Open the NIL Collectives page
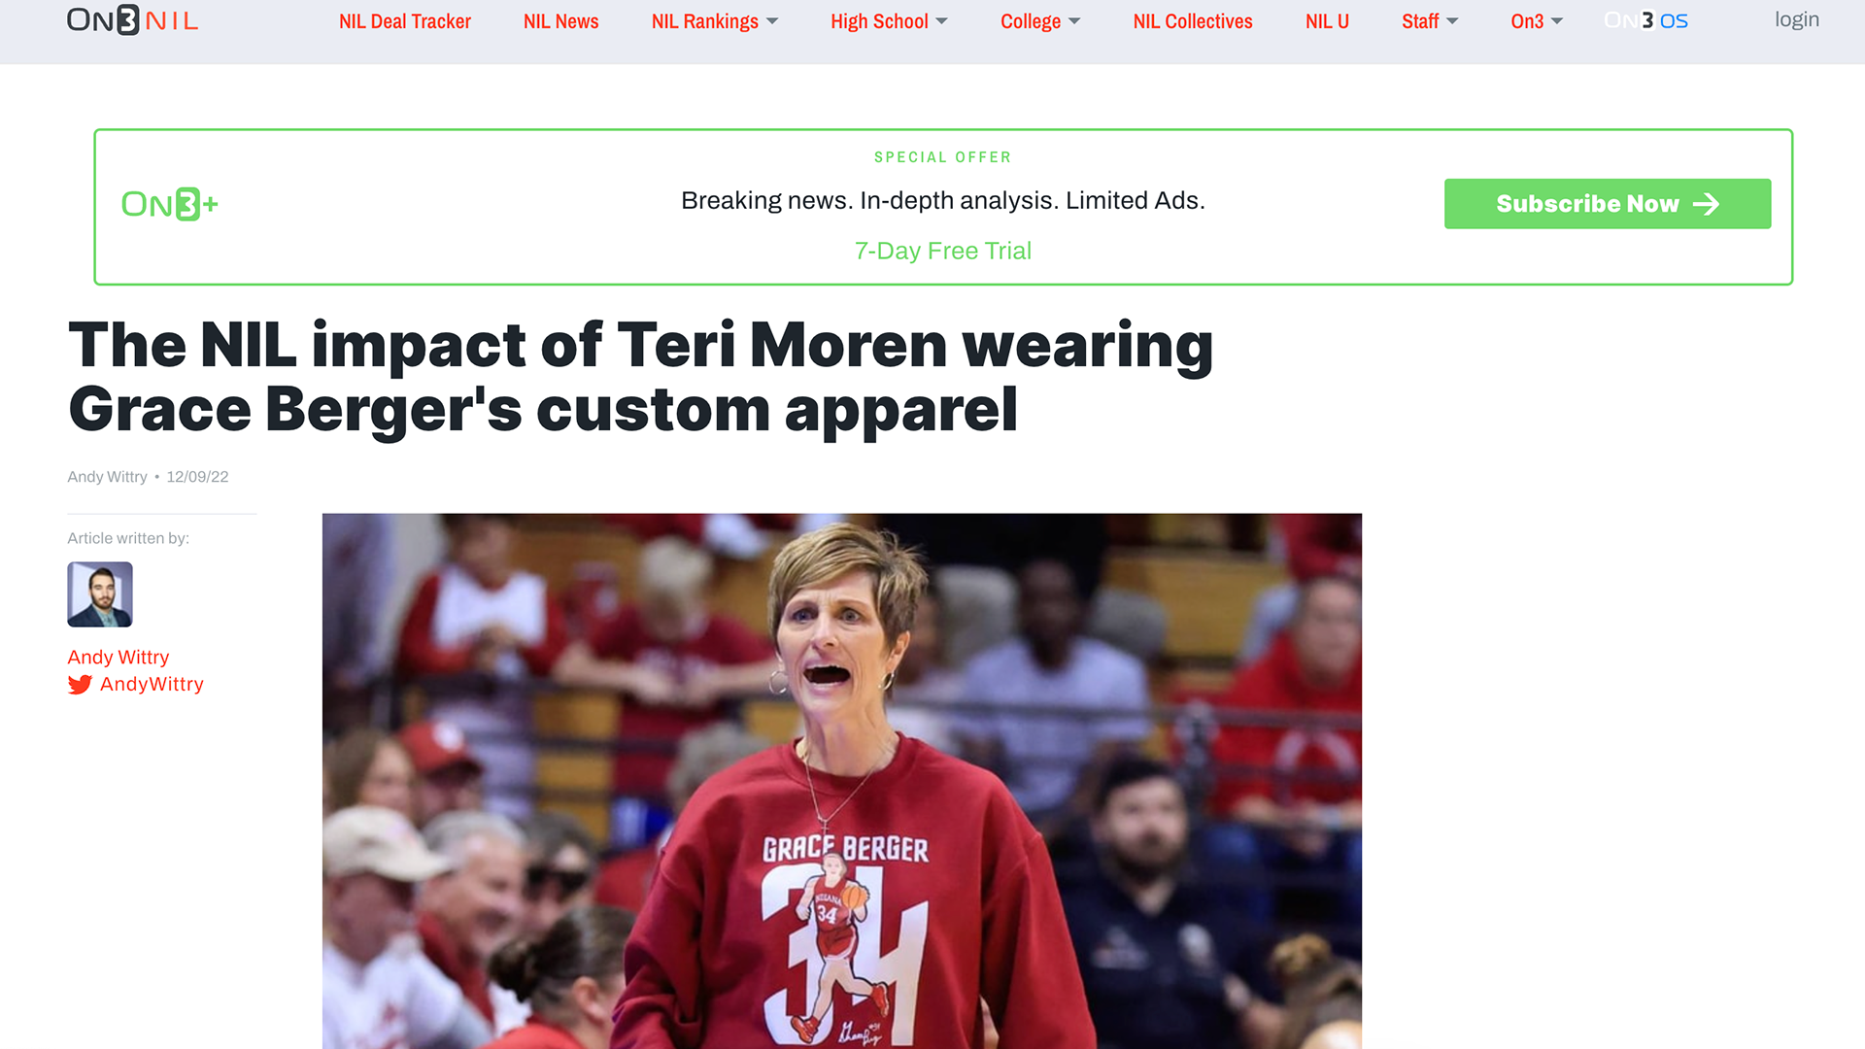This screenshot has width=1865, height=1049. click(1193, 21)
